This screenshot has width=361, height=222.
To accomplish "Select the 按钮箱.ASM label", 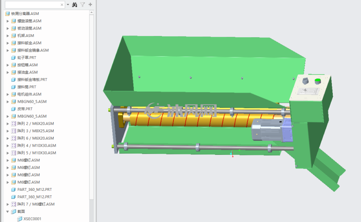I will coord(27,65).
